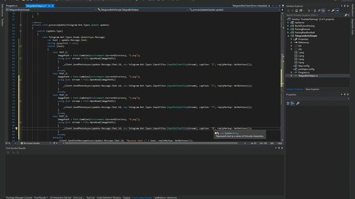This screenshot has height=199, width=355.
Task: Focus the Search Solution Explorer field
Action: [x=315, y=15]
